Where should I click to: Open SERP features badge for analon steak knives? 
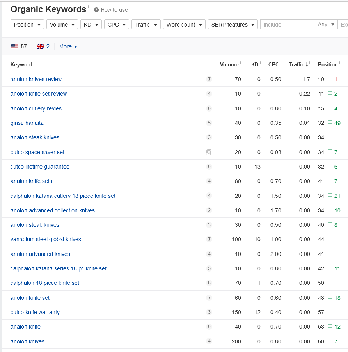coord(209,137)
